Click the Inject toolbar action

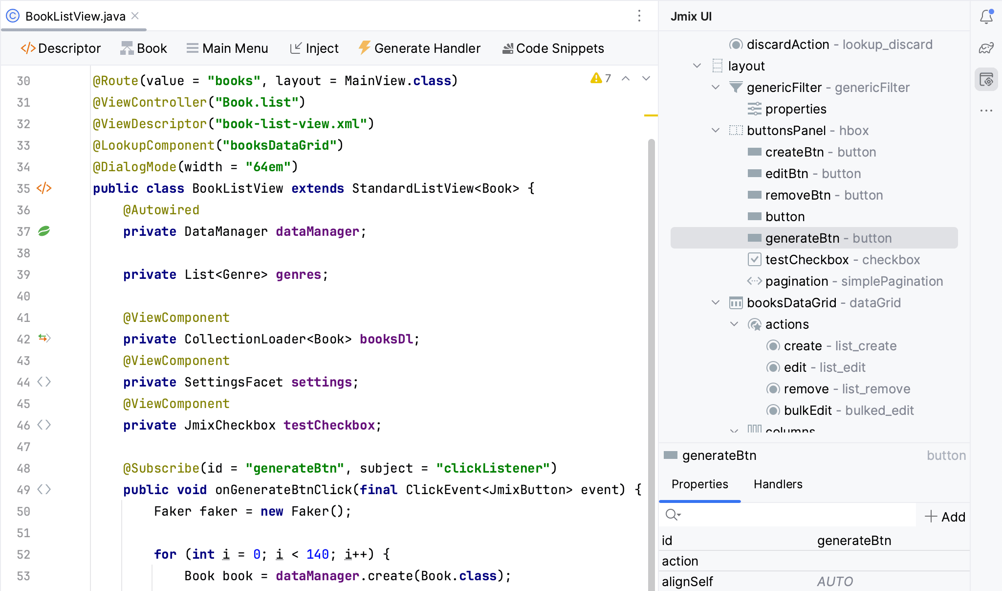pyautogui.click(x=314, y=48)
